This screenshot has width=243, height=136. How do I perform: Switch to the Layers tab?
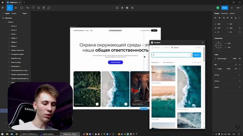pyautogui.click(x=7, y=14)
